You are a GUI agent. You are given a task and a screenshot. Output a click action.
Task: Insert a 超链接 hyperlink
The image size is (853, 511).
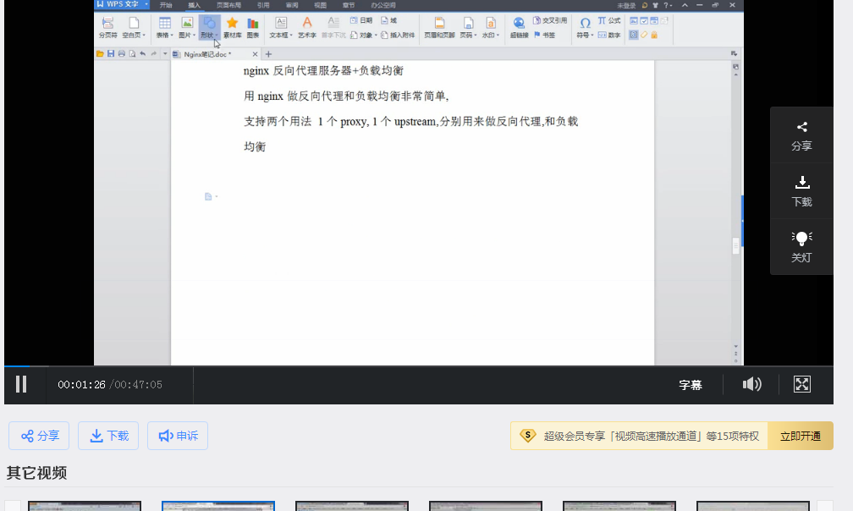pyautogui.click(x=519, y=28)
